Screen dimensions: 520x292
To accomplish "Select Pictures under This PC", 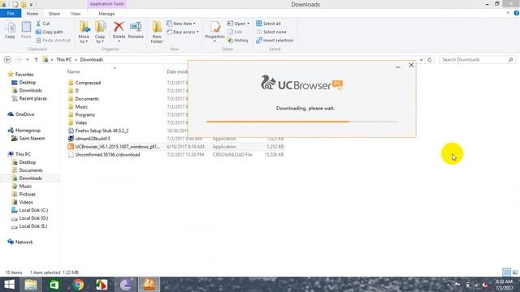I will [27, 195].
